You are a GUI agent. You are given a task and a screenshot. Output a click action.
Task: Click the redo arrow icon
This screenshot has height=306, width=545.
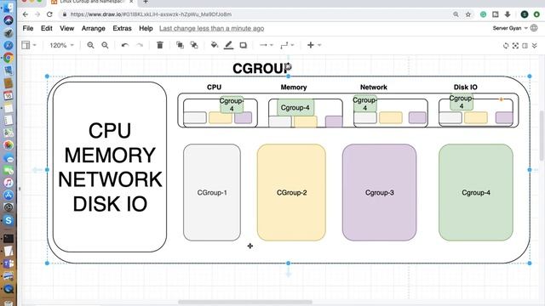[x=140, y=45]
